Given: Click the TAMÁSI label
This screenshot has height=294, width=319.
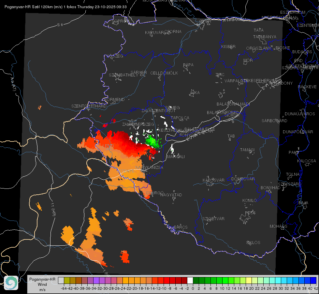Looking at the screenshot, I should point(247,150).
